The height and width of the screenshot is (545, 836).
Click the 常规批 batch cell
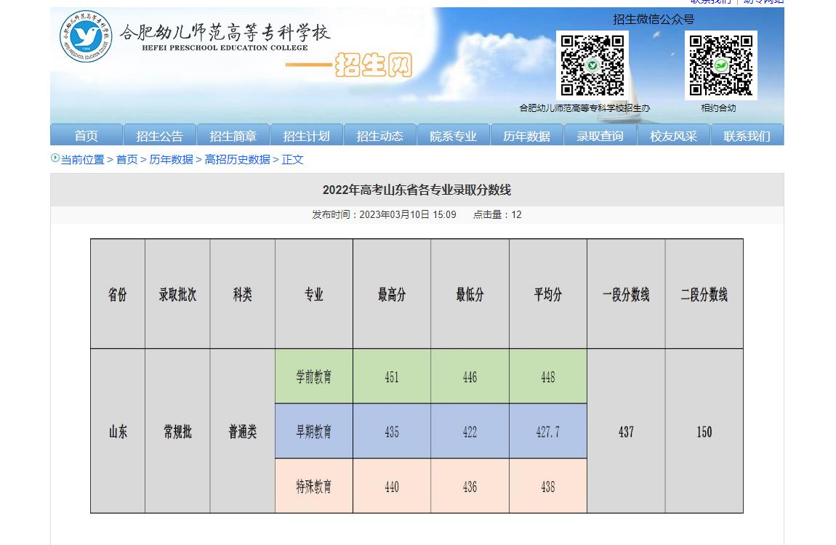(177, 431)
